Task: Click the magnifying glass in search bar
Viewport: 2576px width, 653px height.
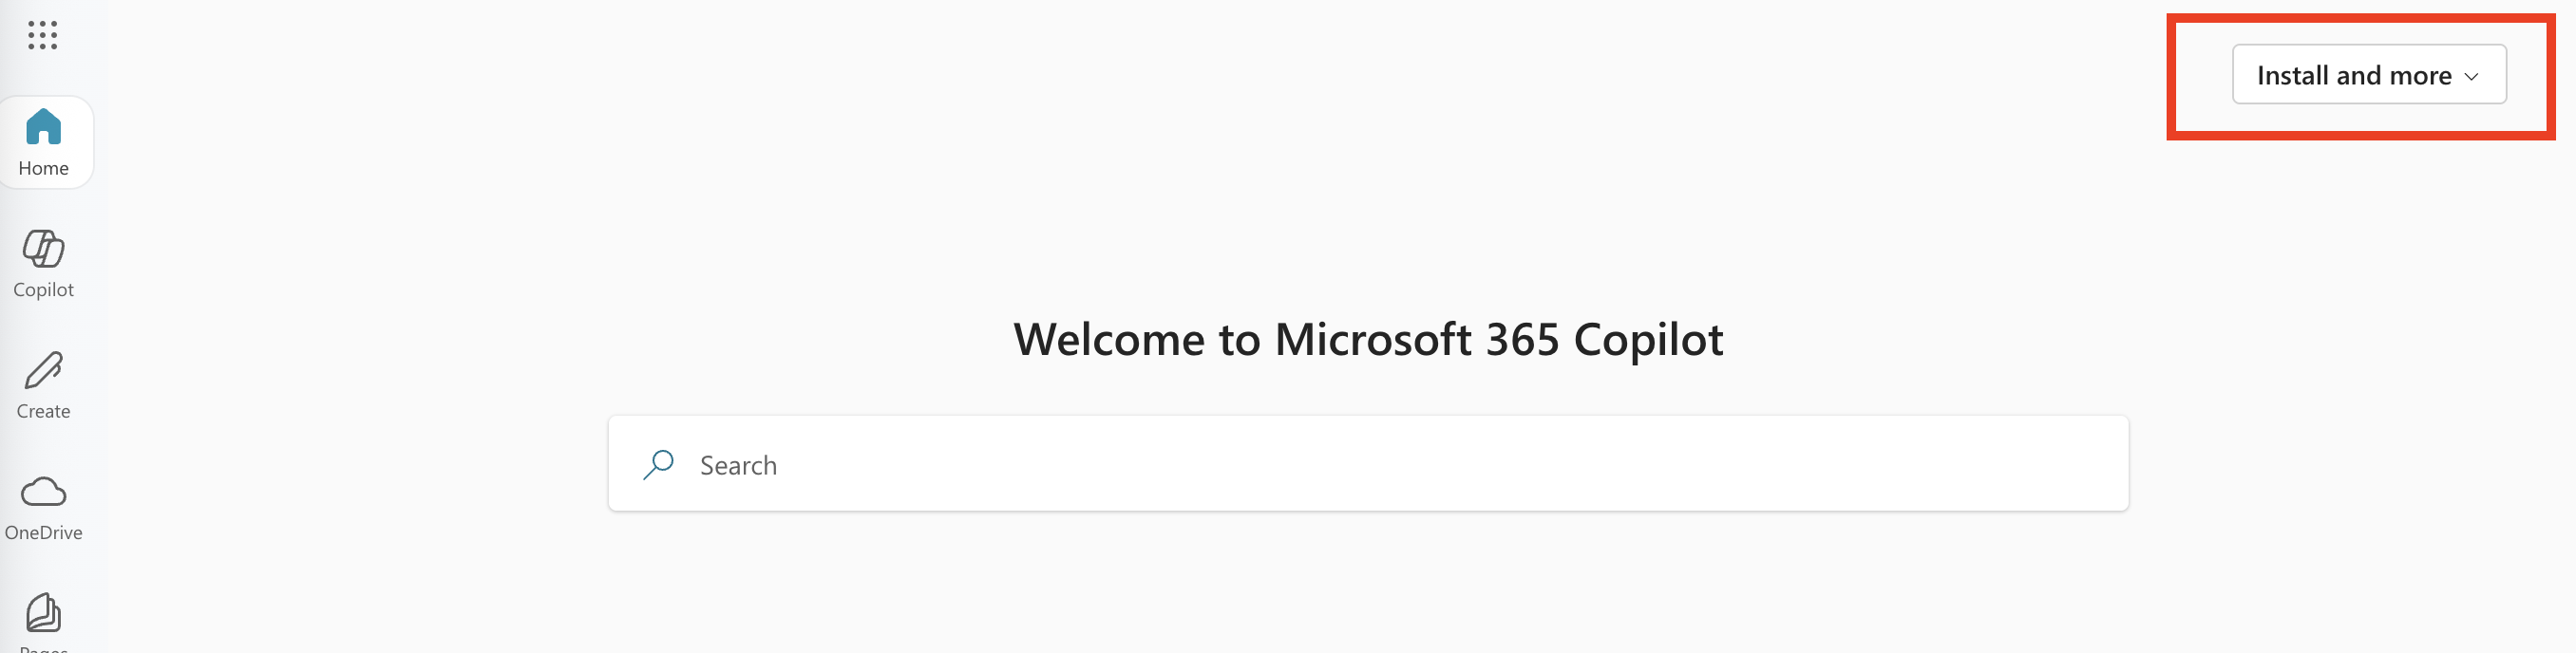Action: point(658,464)
